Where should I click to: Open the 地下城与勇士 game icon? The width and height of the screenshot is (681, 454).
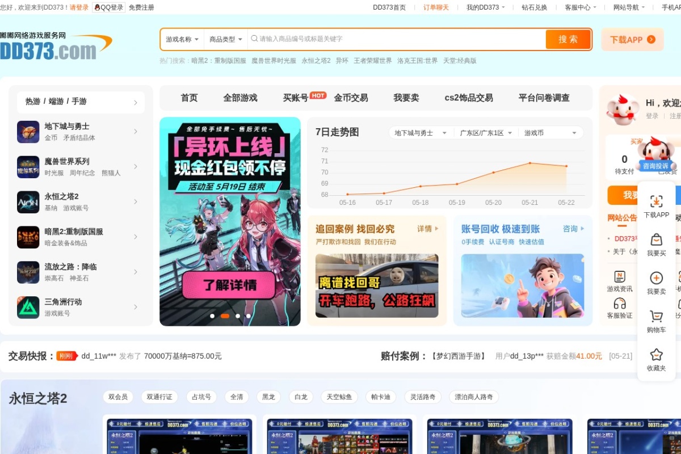28,132
